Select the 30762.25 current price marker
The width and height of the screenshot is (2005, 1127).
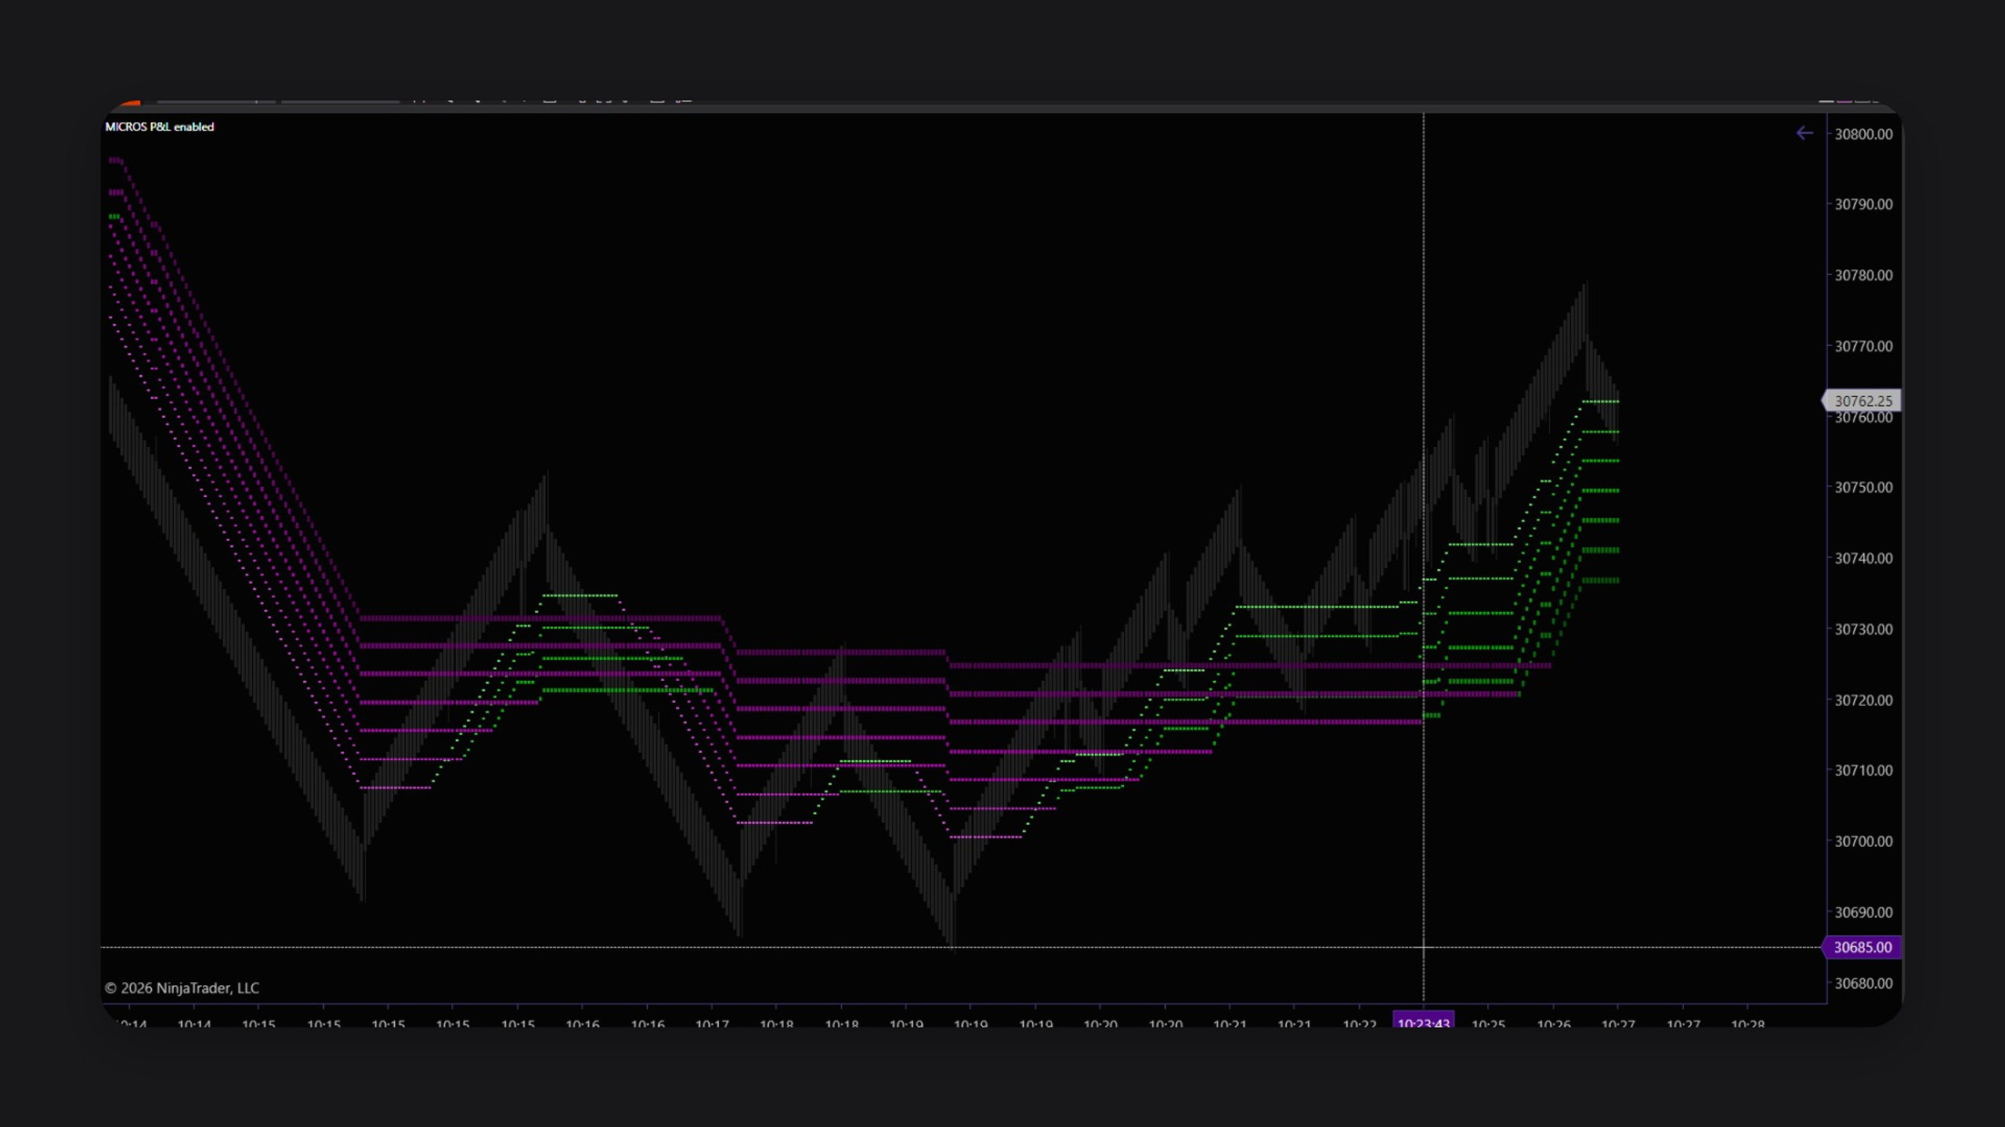click(x=1862, y=401)
